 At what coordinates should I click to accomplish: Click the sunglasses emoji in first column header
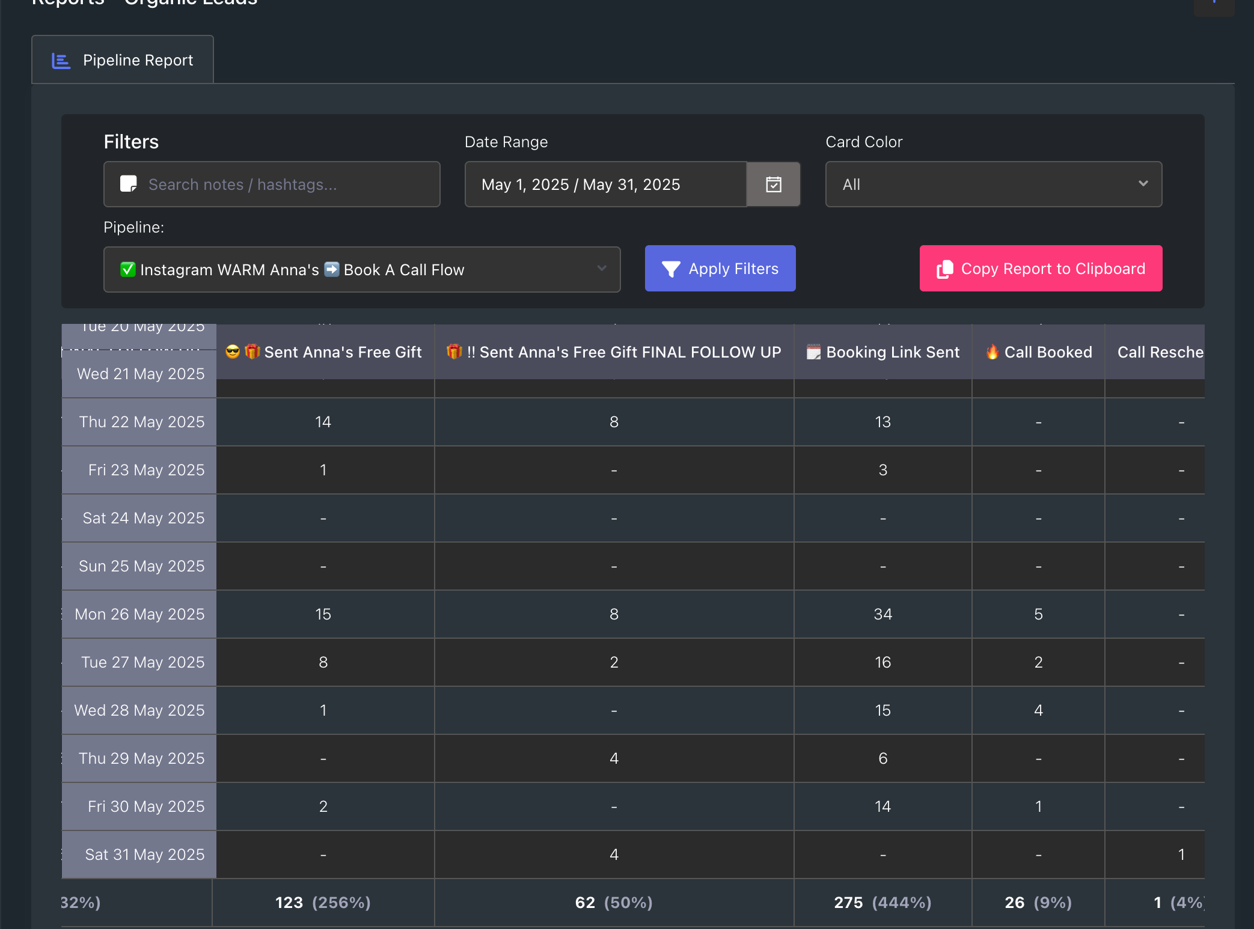(233, 352)
